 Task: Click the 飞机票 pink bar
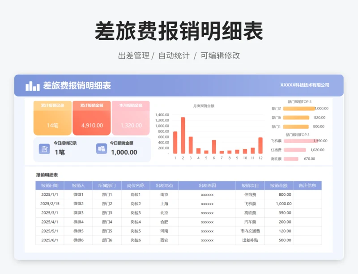(301, 141)
